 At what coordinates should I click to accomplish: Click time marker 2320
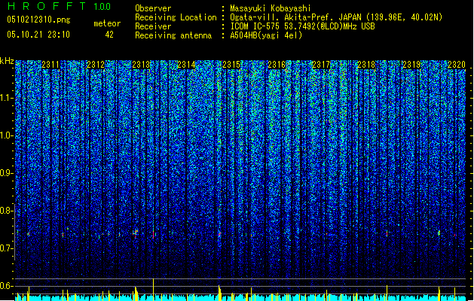coord(457,65)
